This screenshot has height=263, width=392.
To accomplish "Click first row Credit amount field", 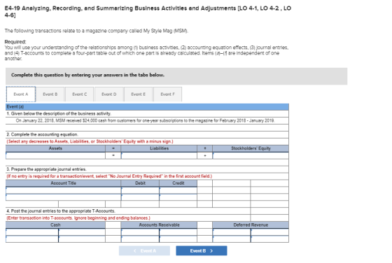I will click(178, 190).
